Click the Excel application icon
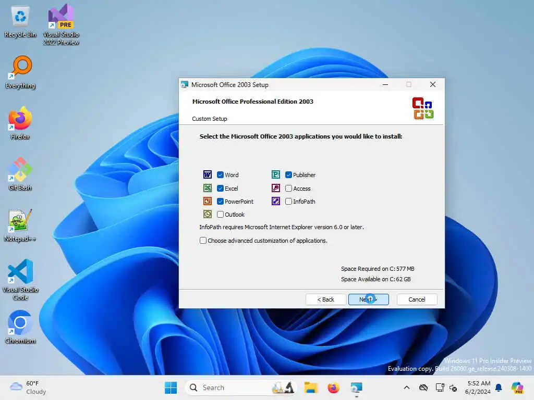Image resolution: width=534 pixels, height=400 pixels. (208, 188)
